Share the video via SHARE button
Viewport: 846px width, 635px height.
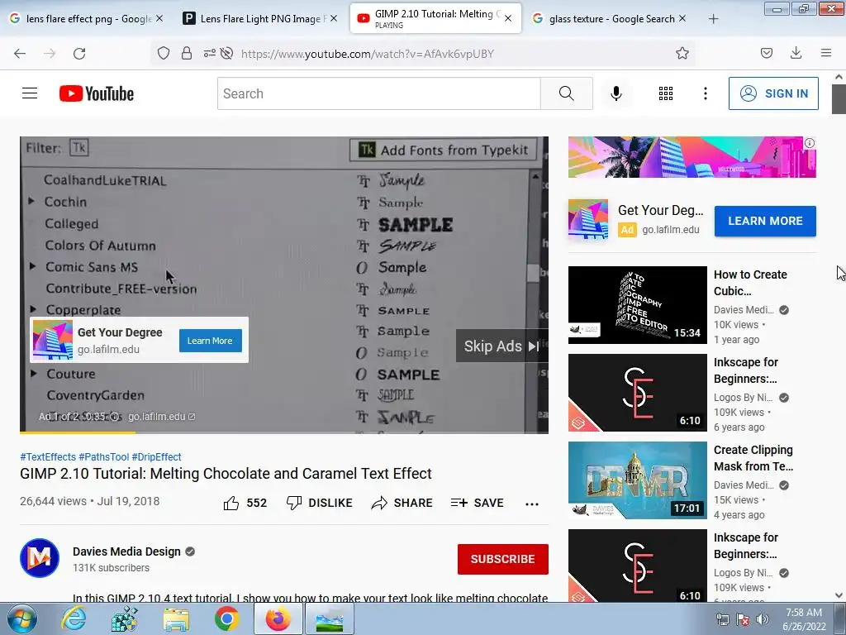coord(402,503)
